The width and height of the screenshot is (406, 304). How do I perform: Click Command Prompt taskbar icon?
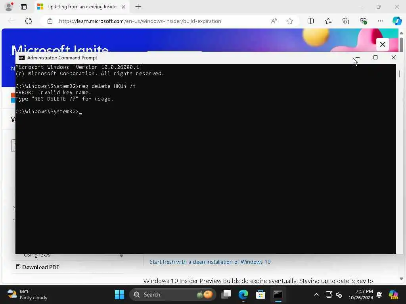pyautogui.click(x=278, y=294)
